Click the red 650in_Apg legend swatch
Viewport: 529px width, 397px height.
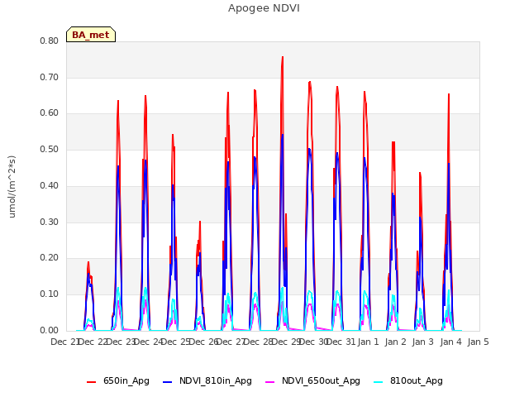(x=91, y=382)
